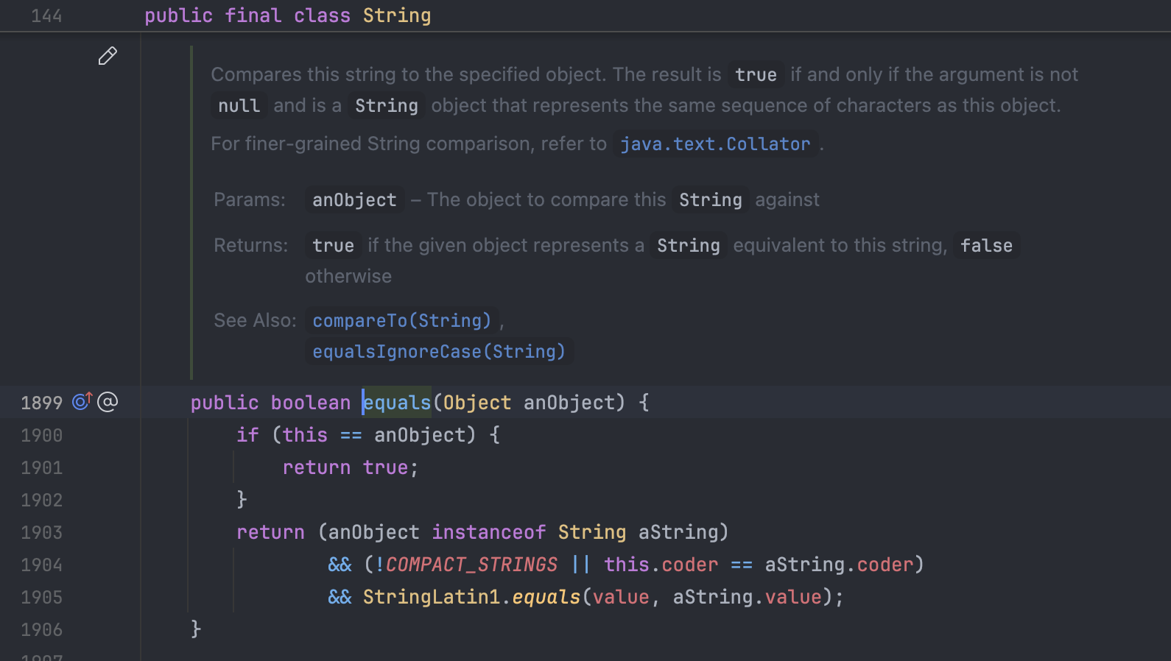
Task: Click line number 144 in sticky header
Action: tap(46, 15)
